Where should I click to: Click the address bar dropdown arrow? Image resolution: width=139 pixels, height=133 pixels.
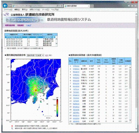point(60,6)
